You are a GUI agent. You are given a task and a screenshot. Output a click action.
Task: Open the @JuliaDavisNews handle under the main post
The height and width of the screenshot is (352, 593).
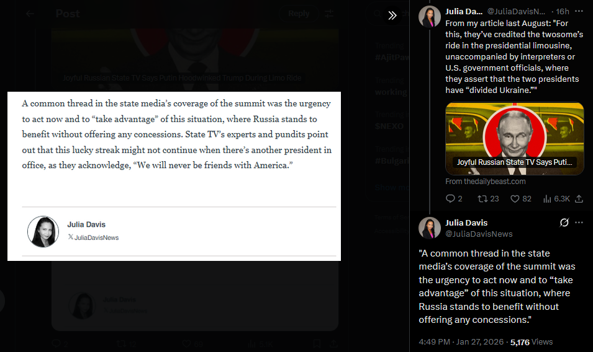479,234
